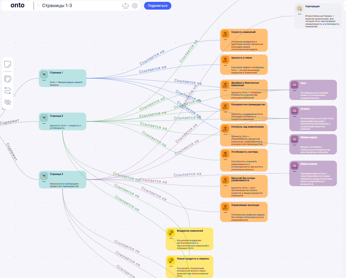Click the Новые продукты и сервисы node icon
The width and height of the screenshot is (346, 278).
tap(171, 260)
